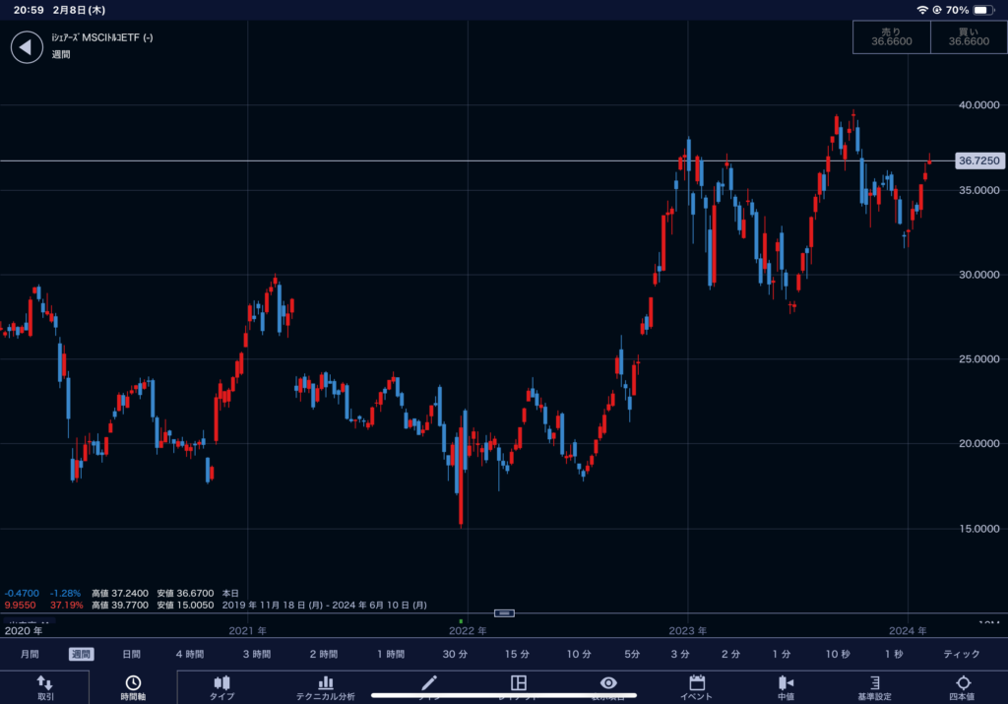Select the ティック timeframe
Viewport: 1008px width, 704px height.
961,654
